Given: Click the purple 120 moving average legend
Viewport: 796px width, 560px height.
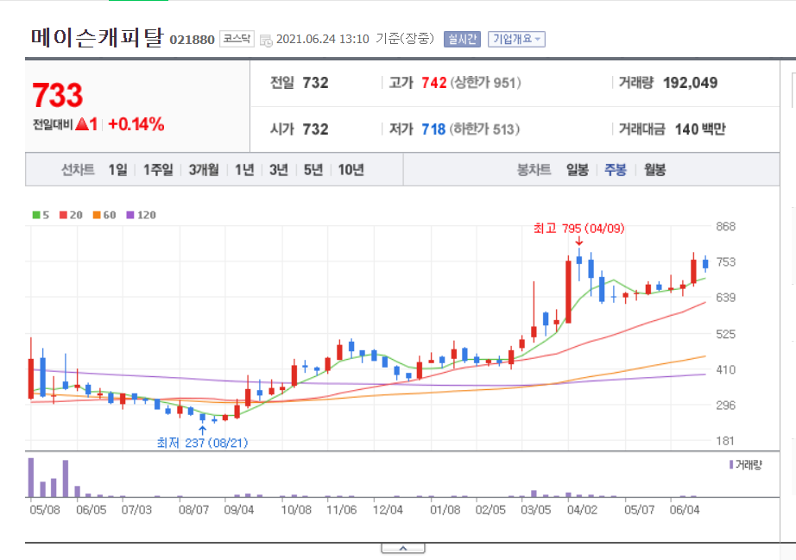Looking at the screenshot, I should click(x=141, y=215).
